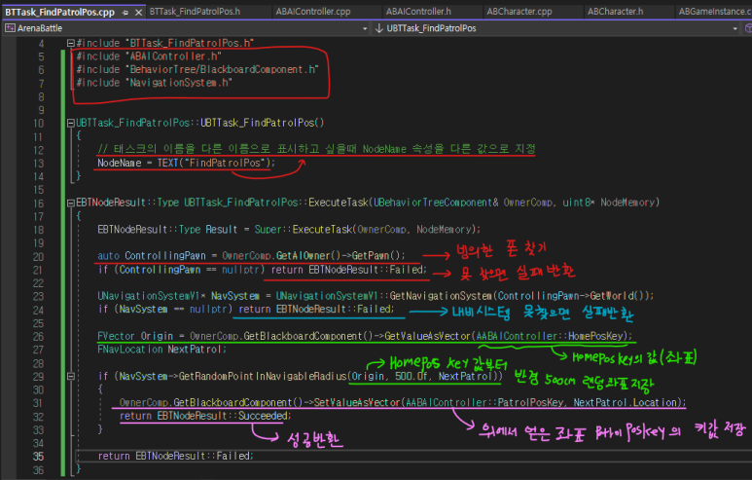Open the ArenaBattle project dropdown

click(x=365, y=29)
